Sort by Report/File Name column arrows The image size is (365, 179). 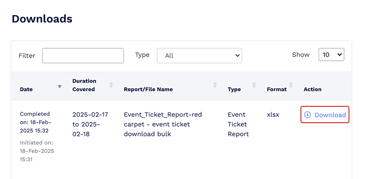point(215,85)
